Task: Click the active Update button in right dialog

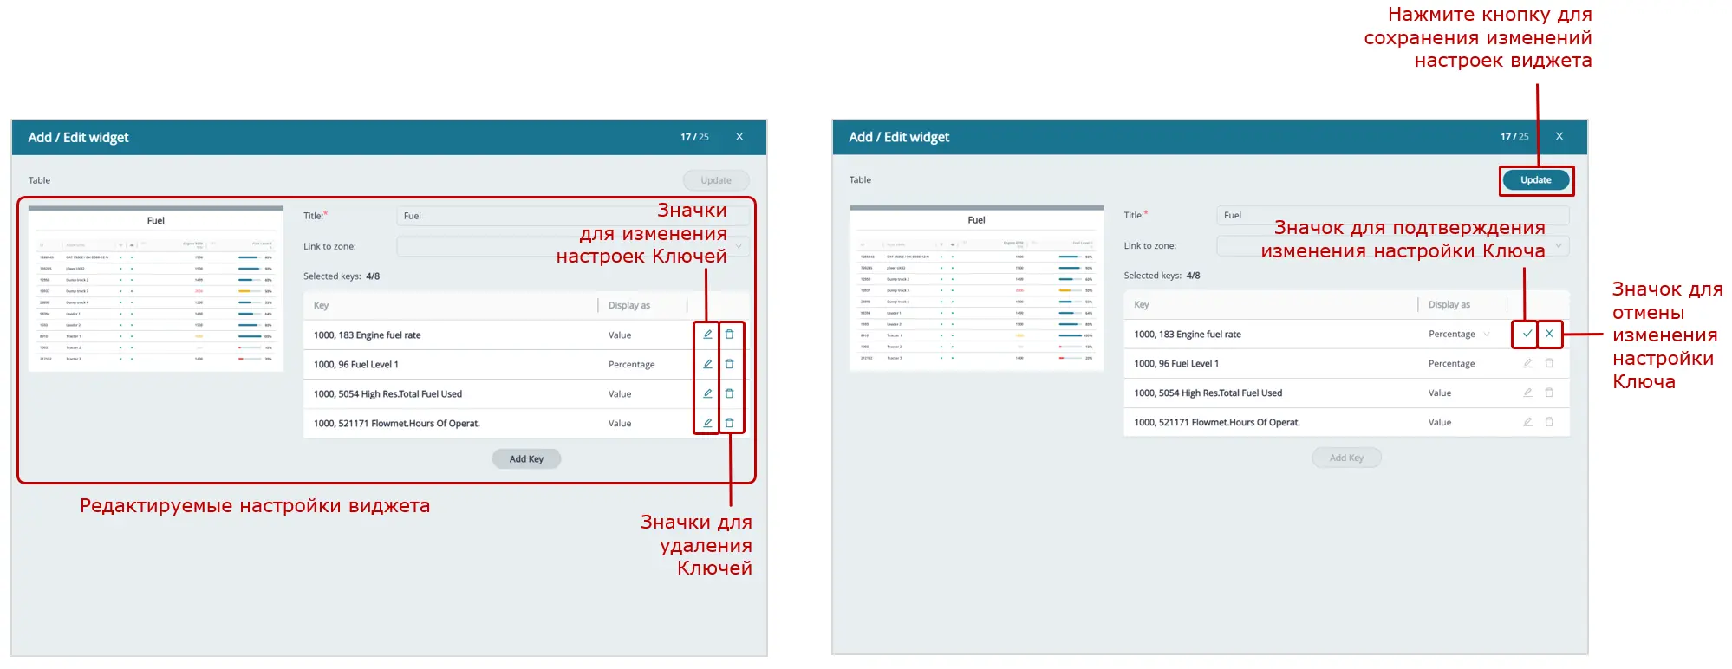Action: pyautogui.click(x=1535, y=180)
